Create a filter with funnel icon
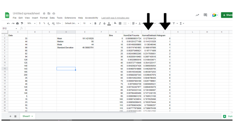234x131 pixels. (174, 23)
